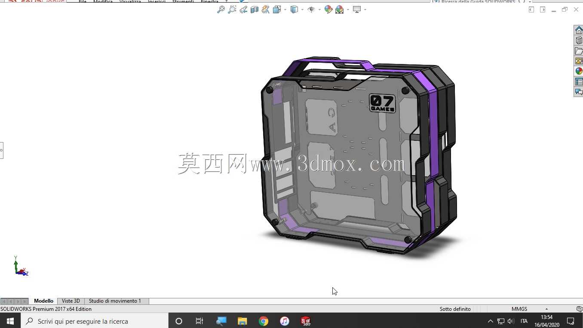Click the 07 GAMES logo on the model
This screenshot has height=328, width=583.
382,103
